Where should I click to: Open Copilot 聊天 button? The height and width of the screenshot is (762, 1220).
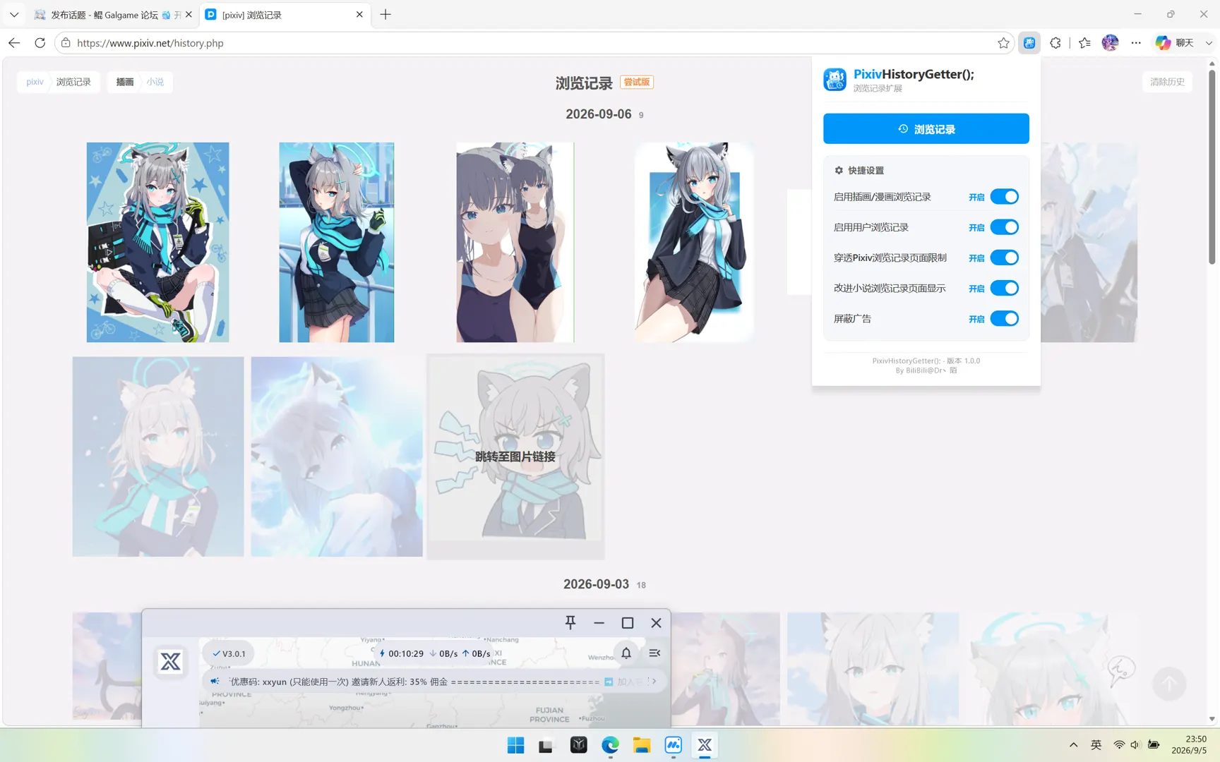1176,43
